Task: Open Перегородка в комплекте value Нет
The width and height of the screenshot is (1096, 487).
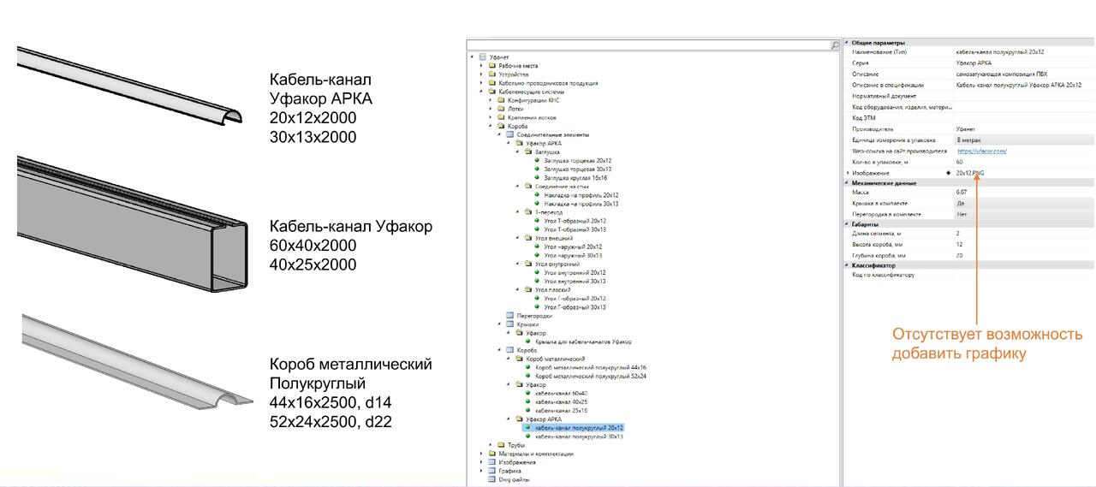Action: tap(1024, 214)
